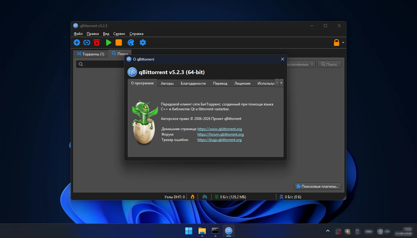Open the Справка menu
The image size is (417, 238).
pyautogui.click(x=136, y=34)
